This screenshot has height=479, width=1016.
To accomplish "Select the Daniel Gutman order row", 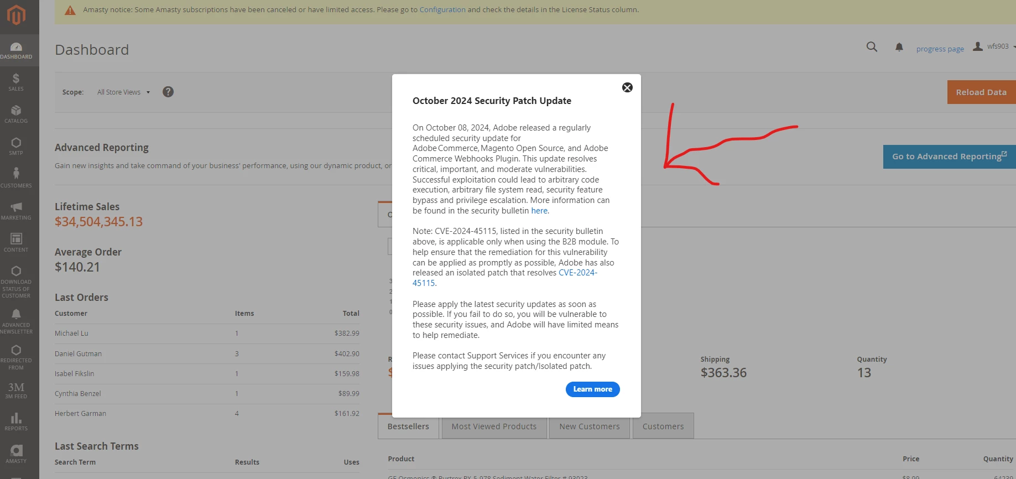I will 207,354.
